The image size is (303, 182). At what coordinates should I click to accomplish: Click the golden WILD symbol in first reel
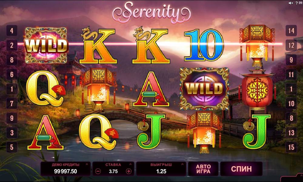pyautogui.click(x=46, y=45)
